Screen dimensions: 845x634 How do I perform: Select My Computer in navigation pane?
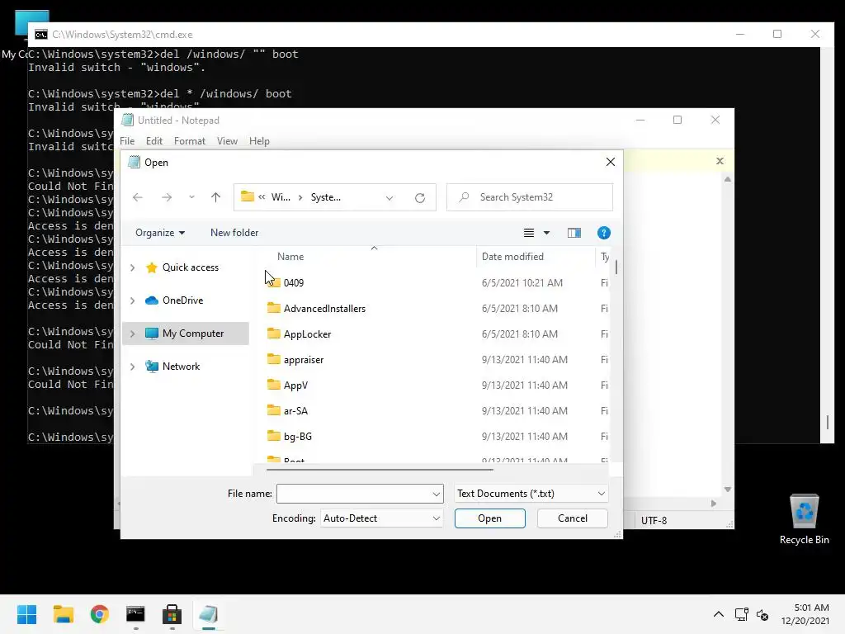[x=193, y=334]
